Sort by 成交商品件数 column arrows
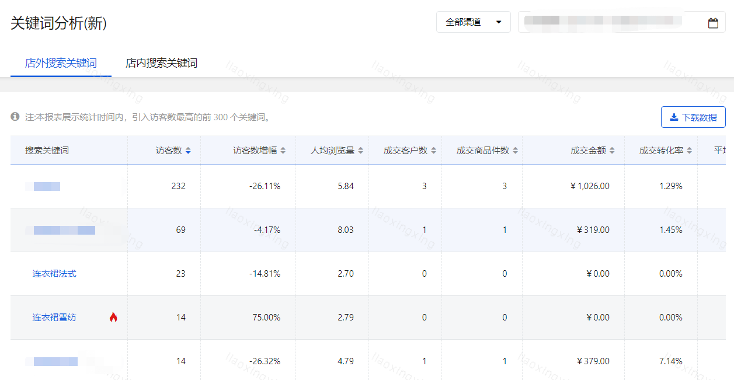Viewport: 734px width, 380px height. coord(516,151)
